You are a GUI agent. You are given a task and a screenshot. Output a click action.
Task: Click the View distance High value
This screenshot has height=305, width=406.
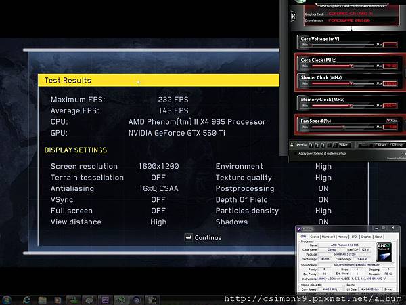(x=158, y=222)
